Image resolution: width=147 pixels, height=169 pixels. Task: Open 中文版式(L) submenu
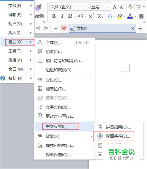[x=65, y=126]
